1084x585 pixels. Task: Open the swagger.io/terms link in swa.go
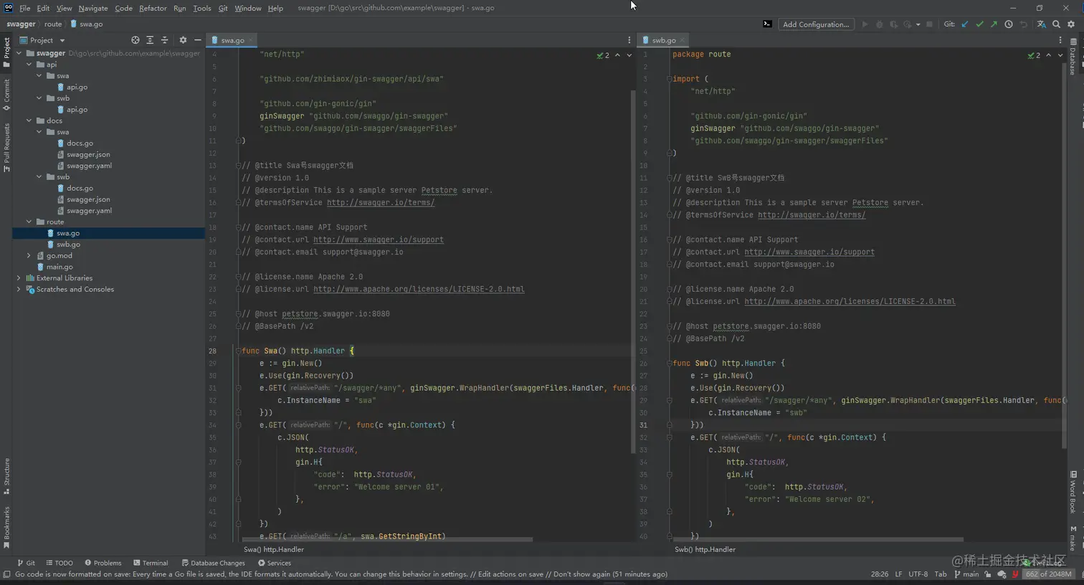[x=380, y=203]
